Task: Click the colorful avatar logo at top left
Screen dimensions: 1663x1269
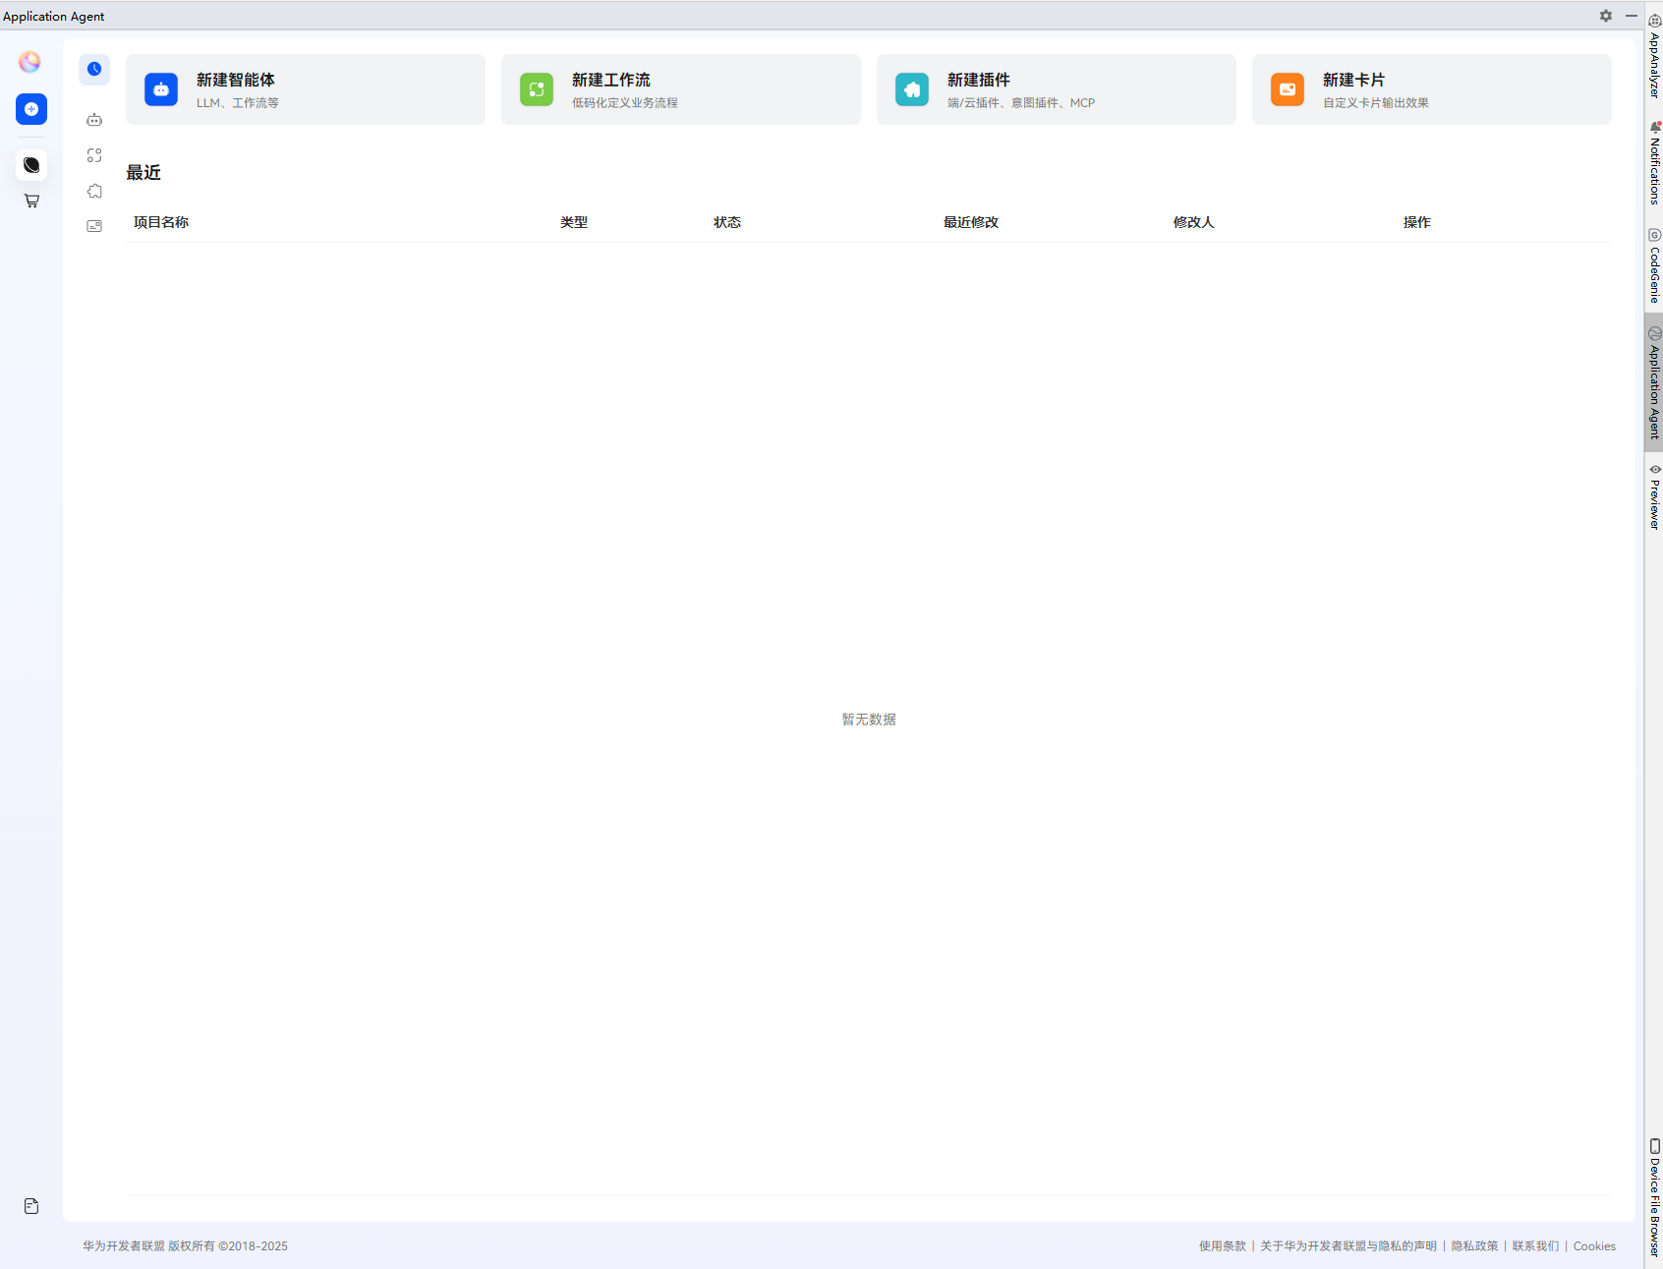Action: click(x=29, y=61)
